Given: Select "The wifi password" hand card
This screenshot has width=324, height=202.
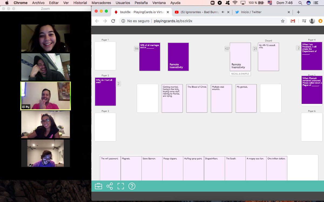Looking at the screenshot, I should pos(110,168).
